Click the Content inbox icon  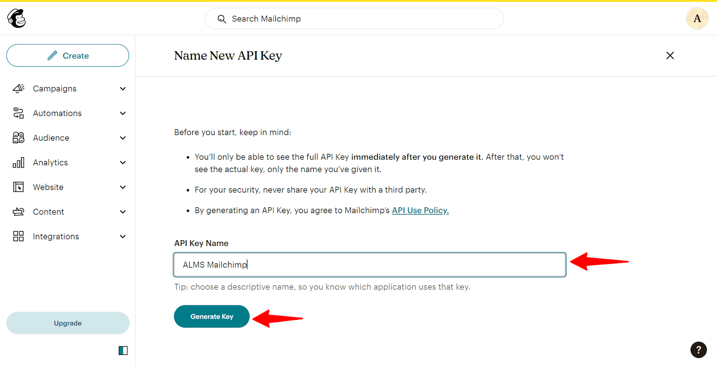pyautogui.click(x=18, y=212)
